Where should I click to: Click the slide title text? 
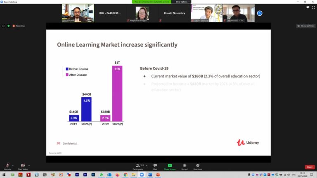tap(117, 44)
